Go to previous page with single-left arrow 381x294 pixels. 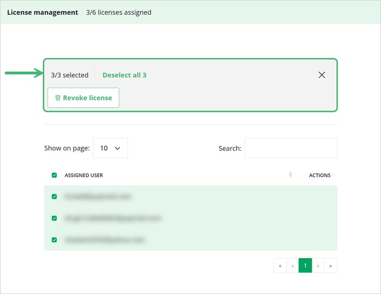coord(292,266)
